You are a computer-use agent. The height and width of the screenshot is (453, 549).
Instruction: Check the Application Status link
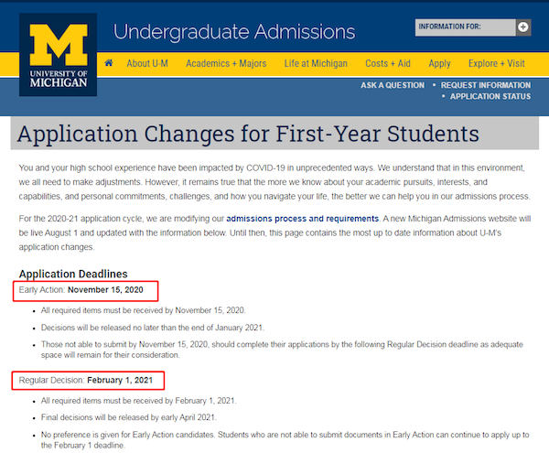point(490,96)
